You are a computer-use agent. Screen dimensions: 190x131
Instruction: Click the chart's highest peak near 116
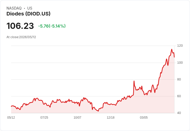coord(172,49)
